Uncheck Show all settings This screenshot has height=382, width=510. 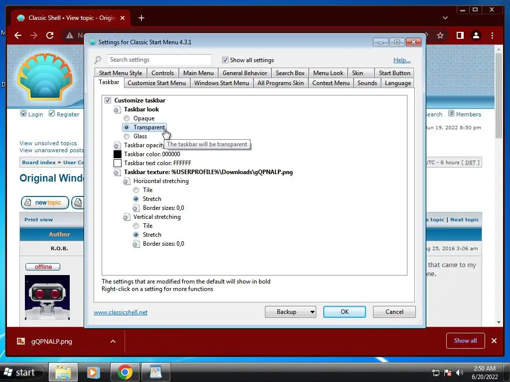225,60
